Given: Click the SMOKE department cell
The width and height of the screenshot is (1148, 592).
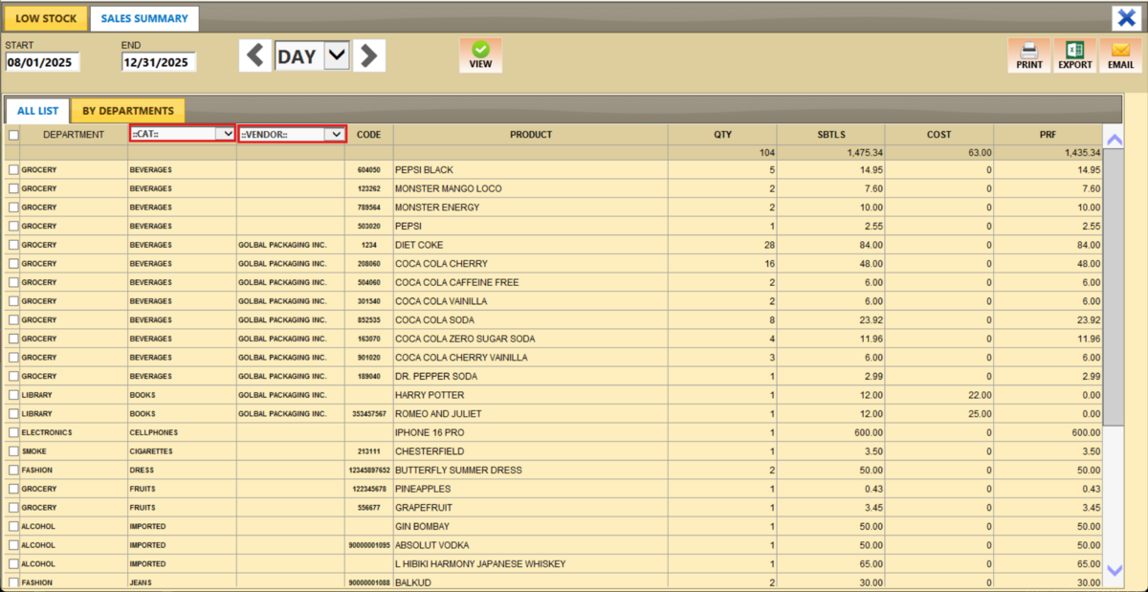Looking at the screenshot, I should (74, 451).
